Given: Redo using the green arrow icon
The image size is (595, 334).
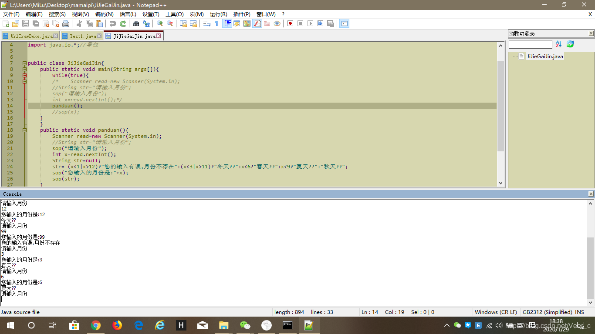Looking at the screenshot, I should 123,23.
